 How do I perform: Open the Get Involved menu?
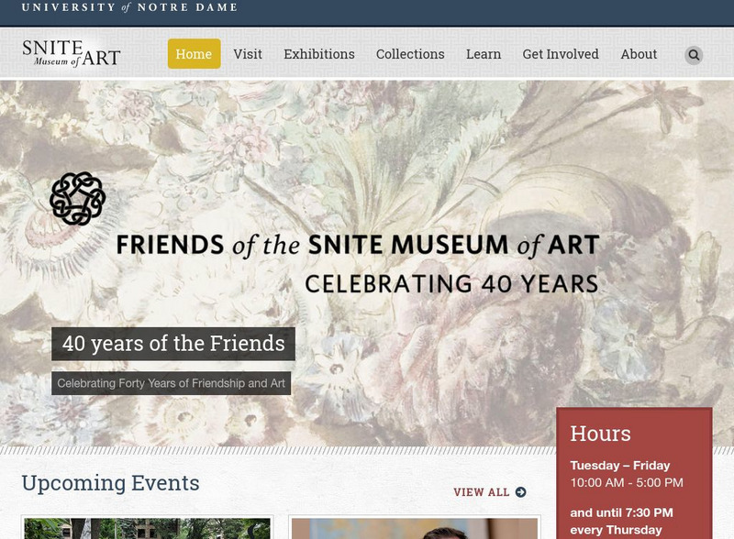pos(562,54)
